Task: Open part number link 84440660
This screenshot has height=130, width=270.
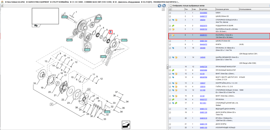Action: pyautogui.click(x=203, y=13)
